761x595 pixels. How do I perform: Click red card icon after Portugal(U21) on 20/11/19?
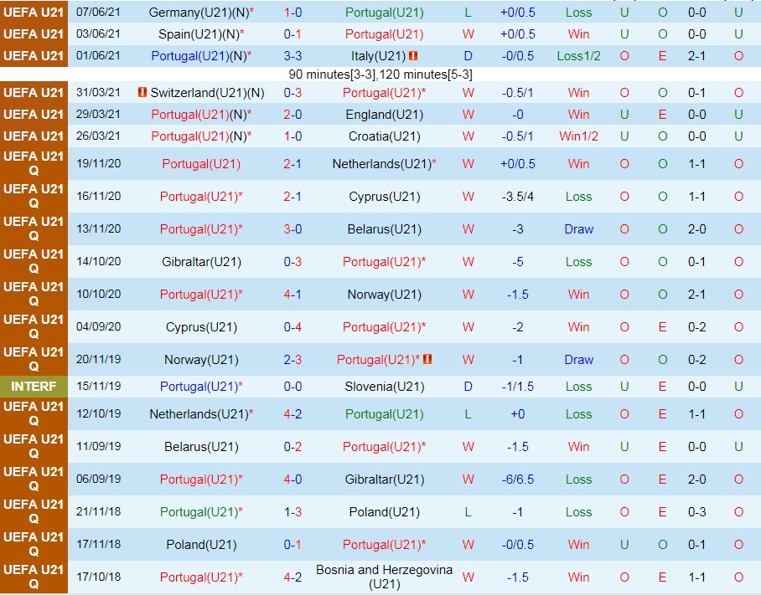coord(427,359)
